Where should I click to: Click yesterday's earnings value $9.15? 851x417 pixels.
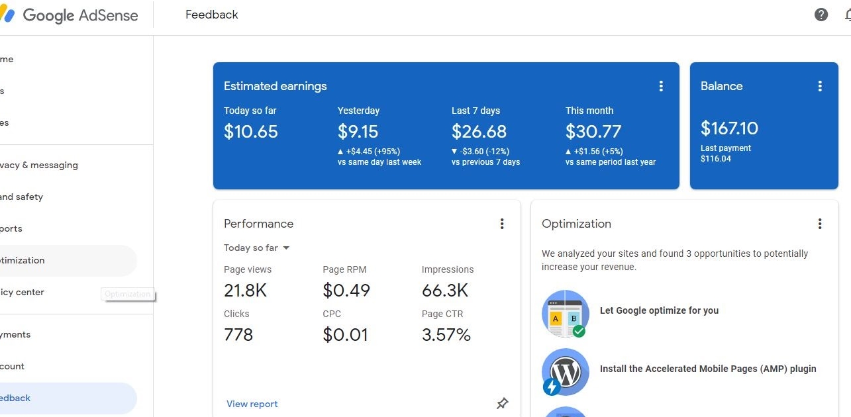(358, 132)
